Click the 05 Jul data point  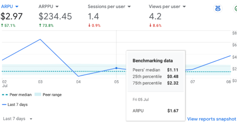coord(116,68)
